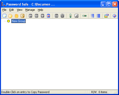Open the File menu
The width and height of the screenshot is (119, 95).
click(4, 10)
